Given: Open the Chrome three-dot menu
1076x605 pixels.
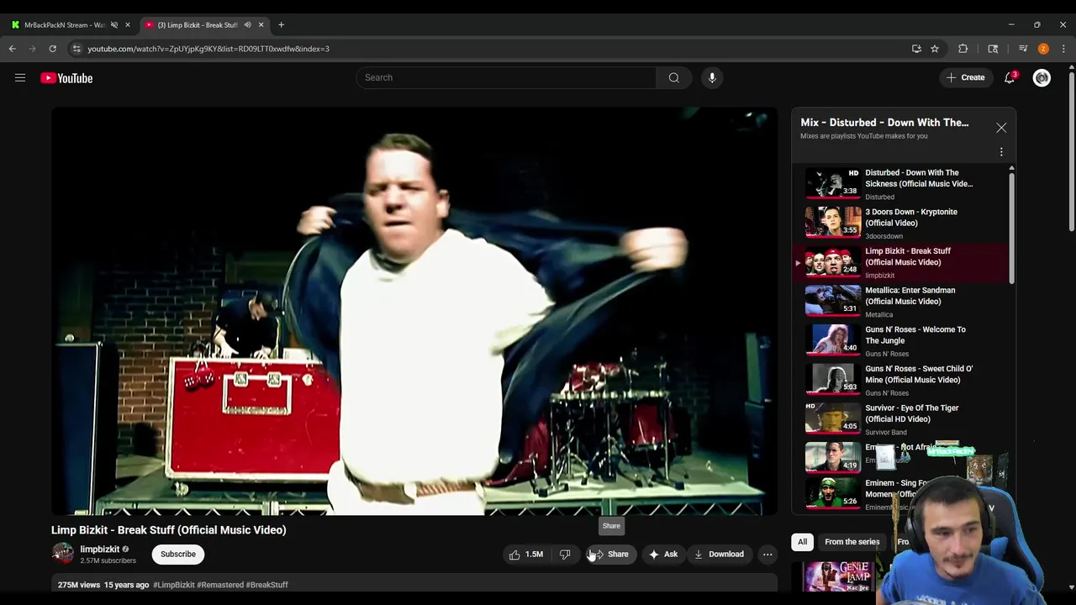Looking at the screenshot, I should [1063, 49].
